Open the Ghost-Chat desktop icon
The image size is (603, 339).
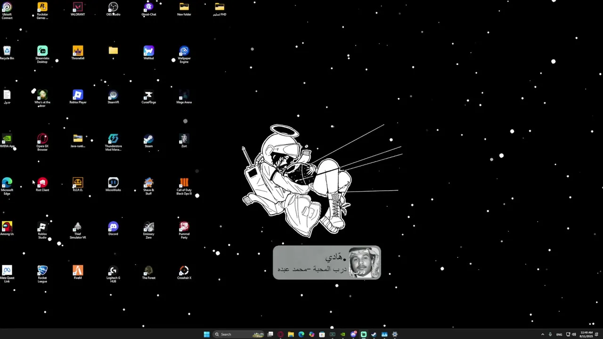[148, 9]
